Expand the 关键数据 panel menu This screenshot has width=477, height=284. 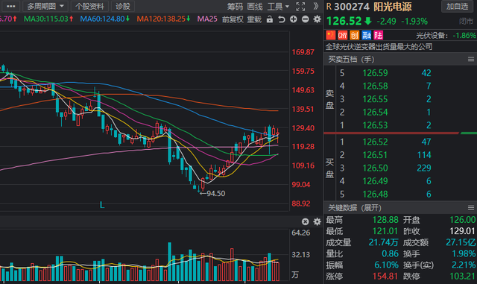click(x=470, y=208)
